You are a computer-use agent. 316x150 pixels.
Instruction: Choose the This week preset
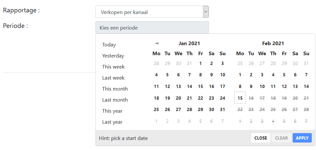[113, 67]
